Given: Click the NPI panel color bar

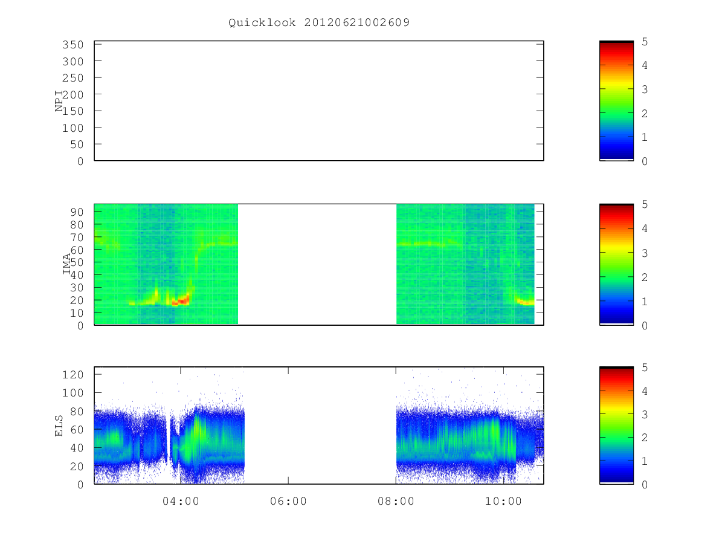Looking at the screenshot, I should 616,100.
